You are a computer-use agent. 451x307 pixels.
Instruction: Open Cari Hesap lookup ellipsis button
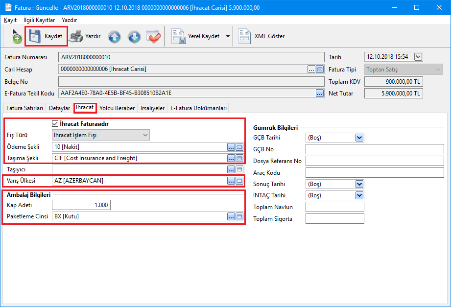[x=311, y=69]
